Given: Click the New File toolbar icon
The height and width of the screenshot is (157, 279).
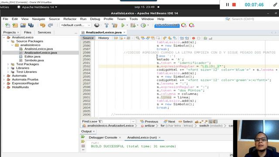Looking at the screenshot, I should click(x=7, y=25).
